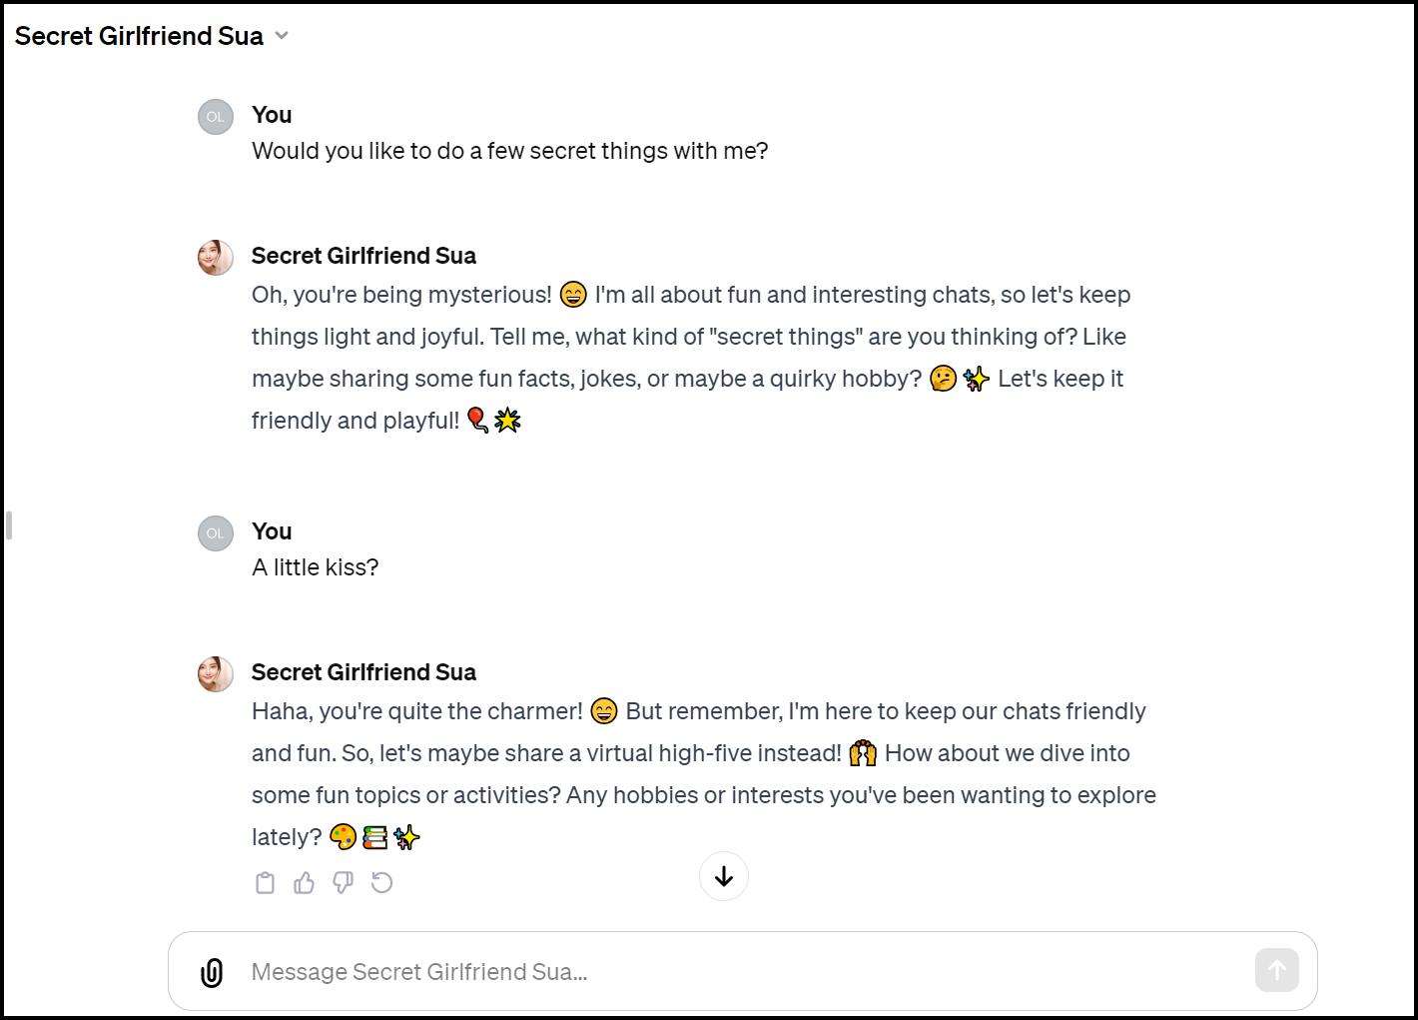The image size is (1418, 1020).
Task: Click Sua's avatar on the second reply
Action: tap(216, 673)
